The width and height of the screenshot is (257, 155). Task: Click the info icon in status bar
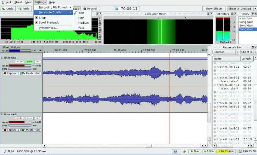175,151
